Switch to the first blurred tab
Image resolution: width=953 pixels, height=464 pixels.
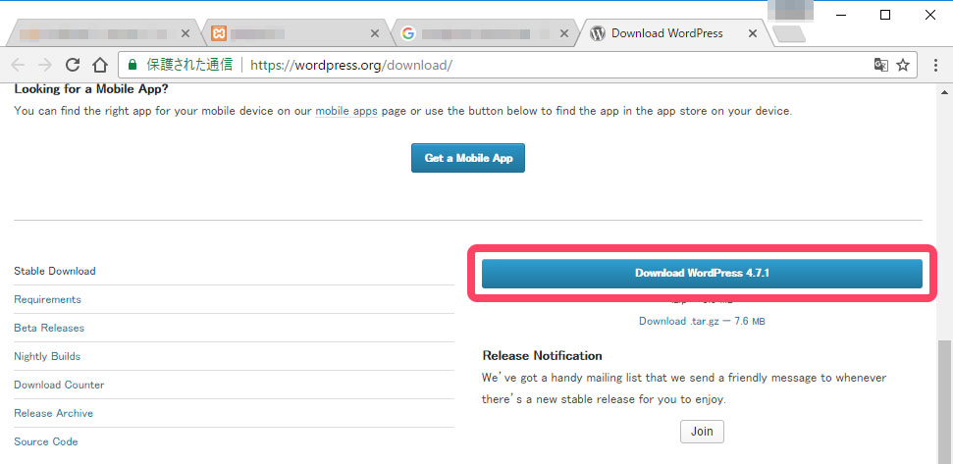tap(103, 33)
